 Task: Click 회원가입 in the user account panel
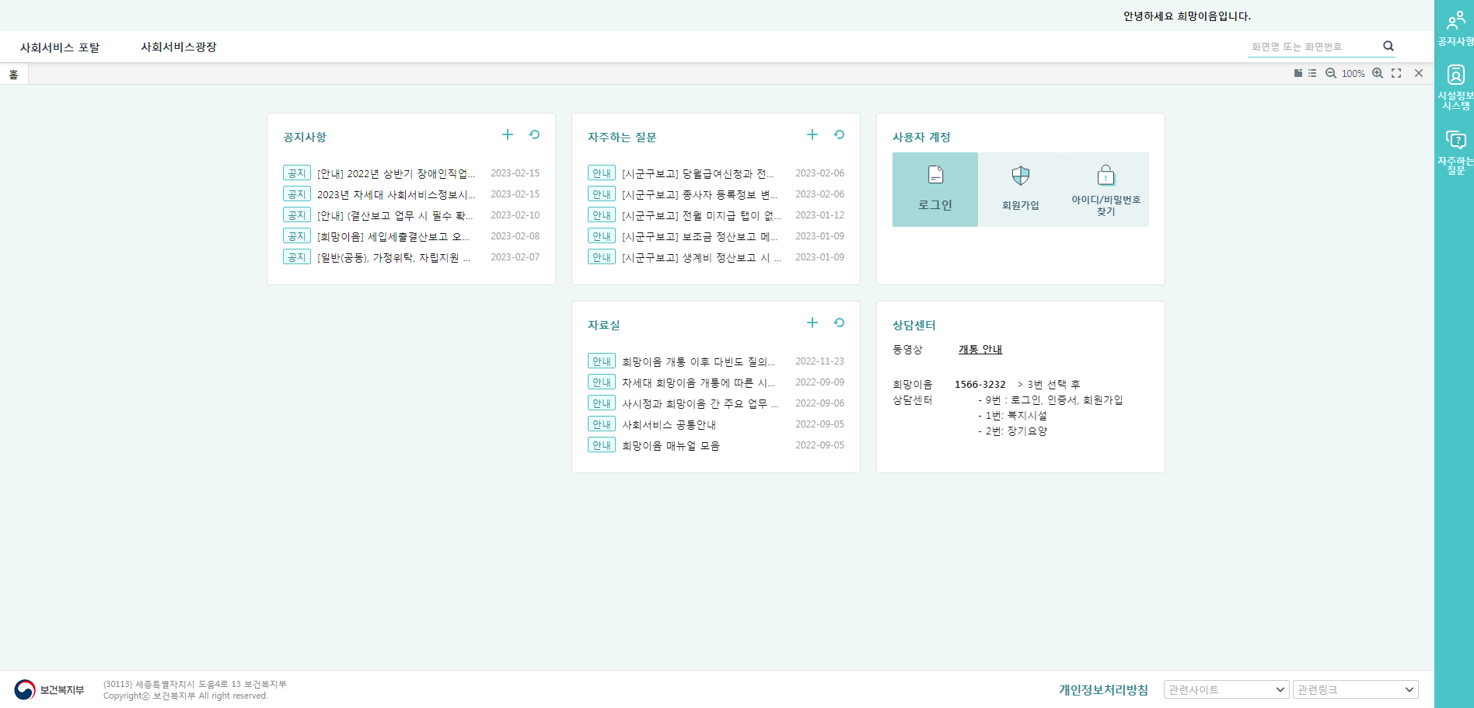1020,190
